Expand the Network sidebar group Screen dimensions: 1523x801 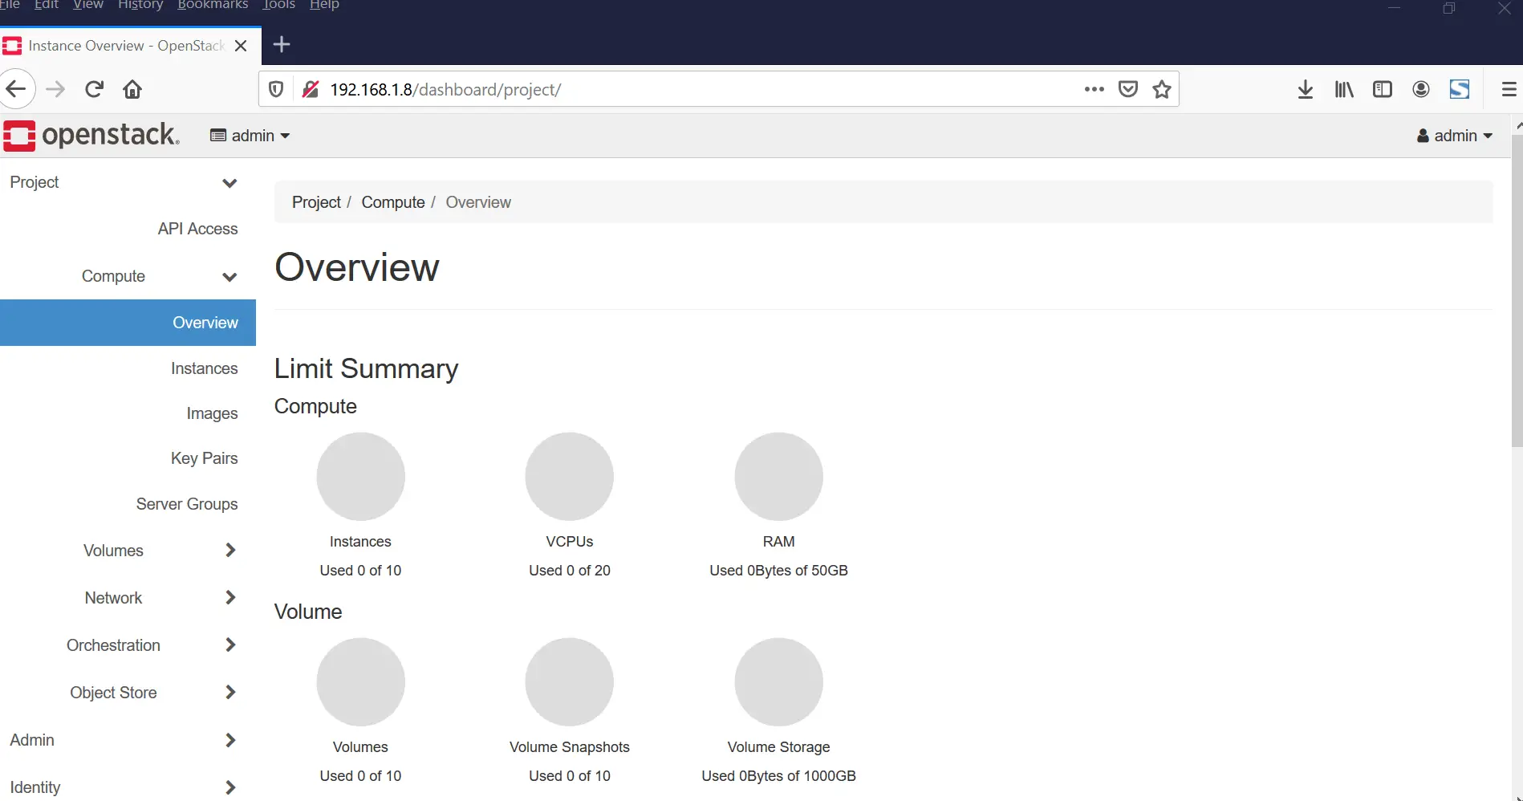click(x=128, y=598)
